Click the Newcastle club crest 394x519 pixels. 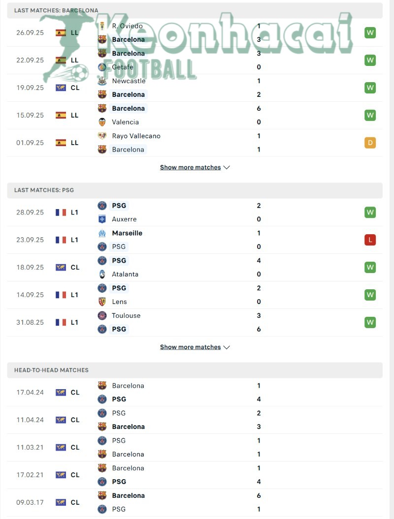[x=102, y=81]
